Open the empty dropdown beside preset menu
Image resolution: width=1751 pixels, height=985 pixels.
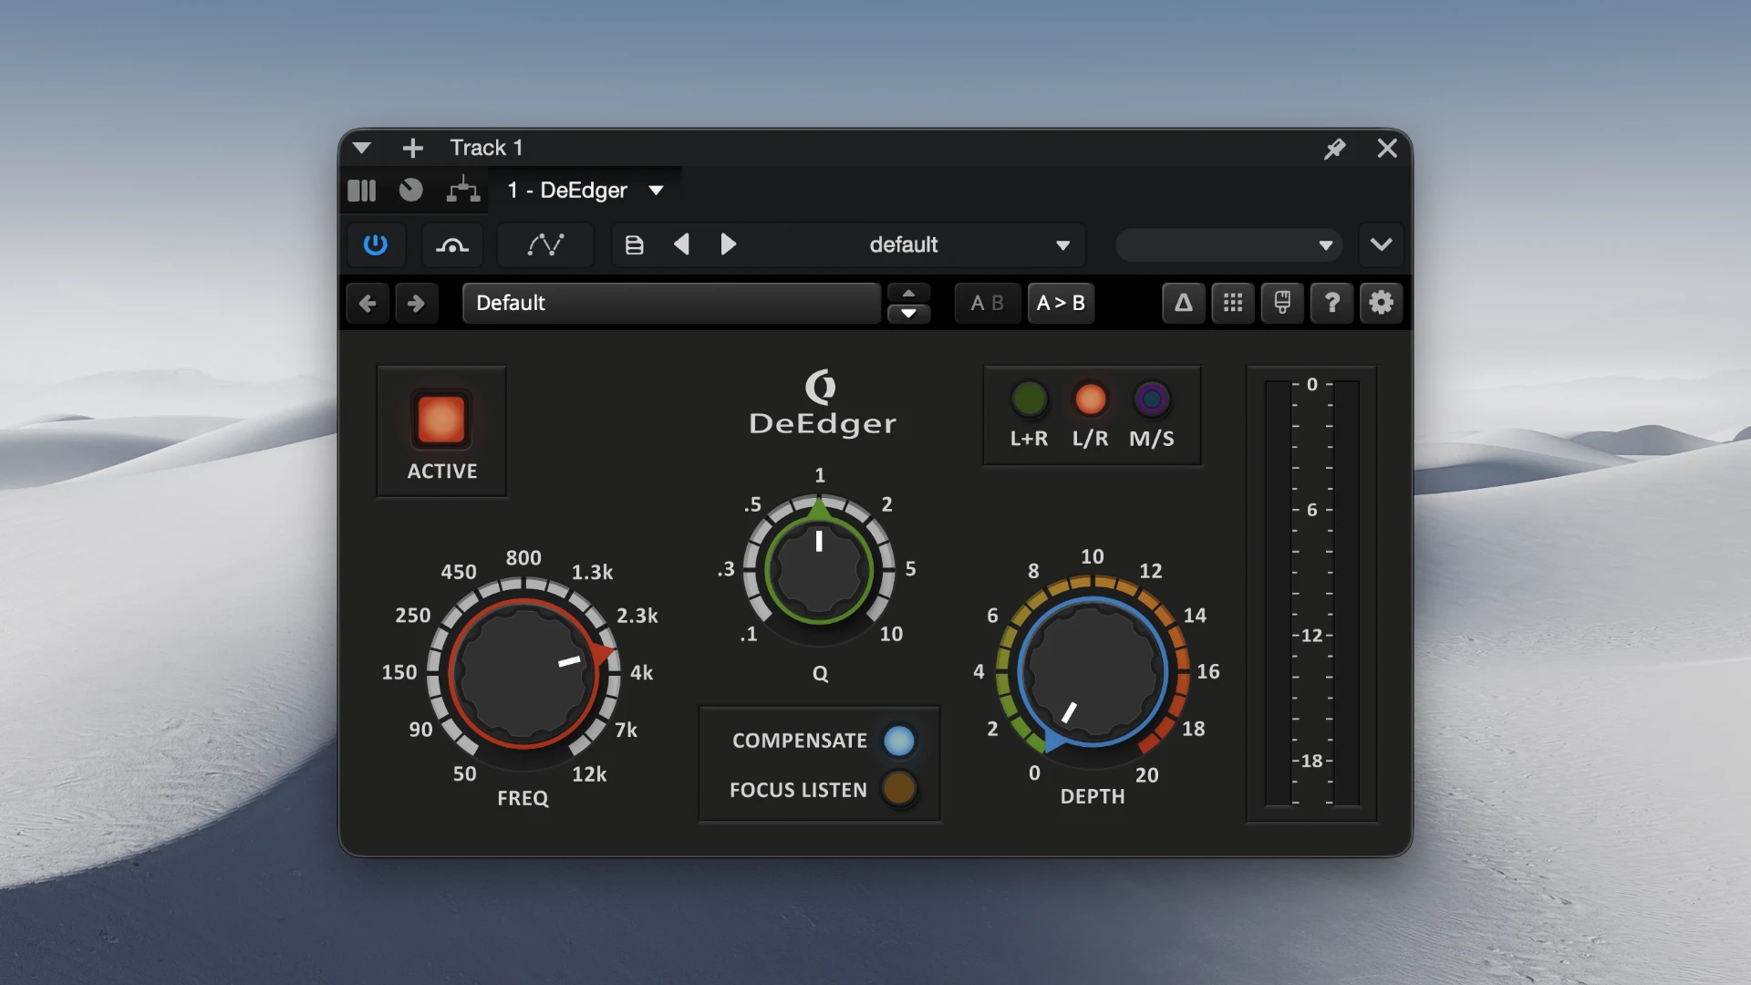1228,244
